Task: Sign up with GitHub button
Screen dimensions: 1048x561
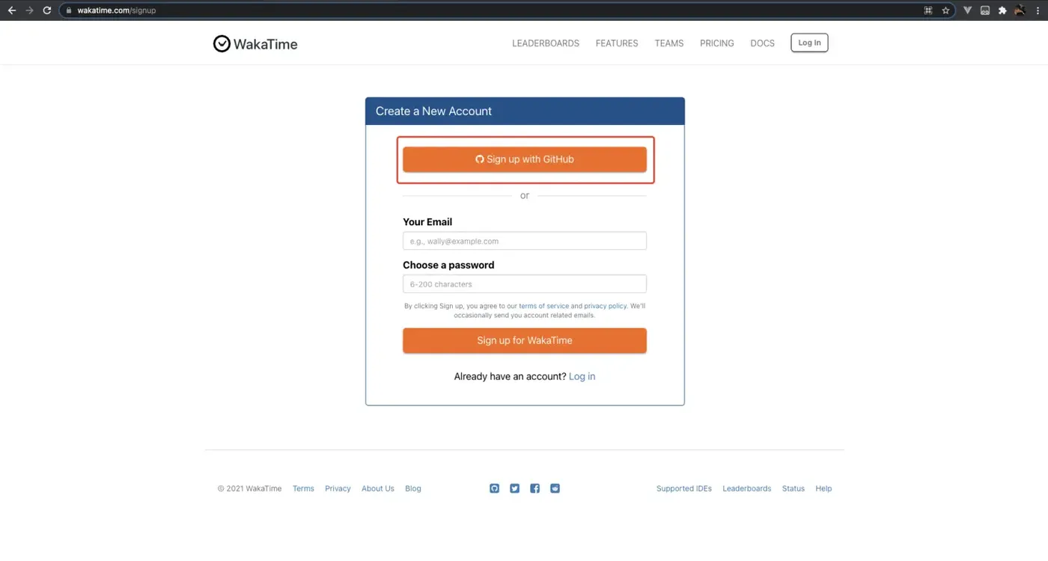Action: pos(525,159)
